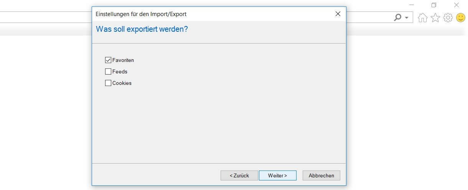Tick the Cookies checkbox
This screenshot has height=190, width=468.
(x=108, y=83)
